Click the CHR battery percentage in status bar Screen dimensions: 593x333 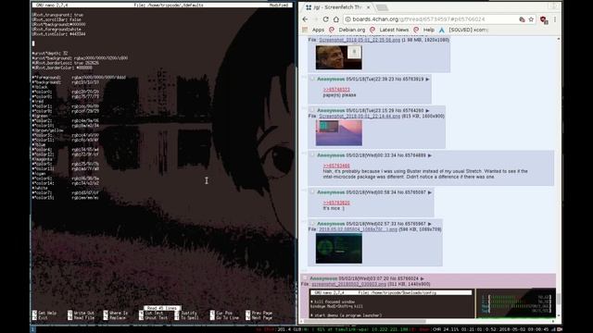coord(446,329)
